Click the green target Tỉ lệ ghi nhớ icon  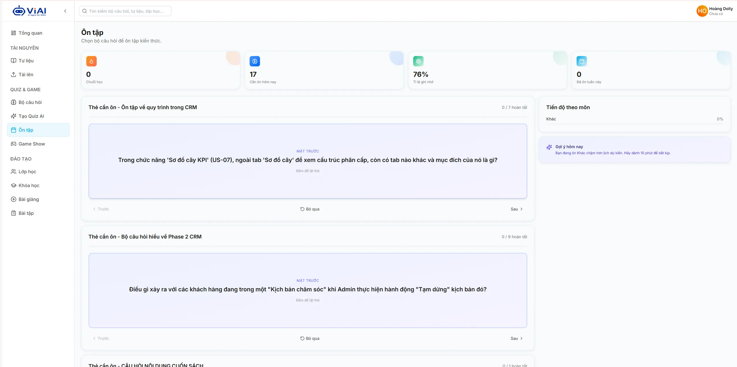pos(418,61)
